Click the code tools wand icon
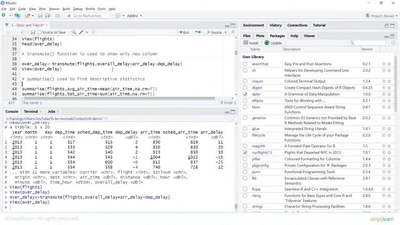400x225 pixels. coord(81,32)
